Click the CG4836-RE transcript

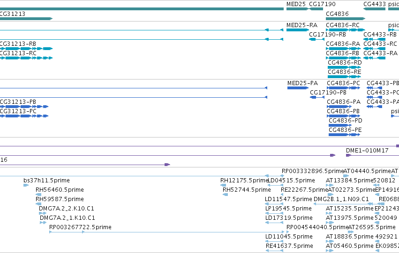(x=344, y=77)
